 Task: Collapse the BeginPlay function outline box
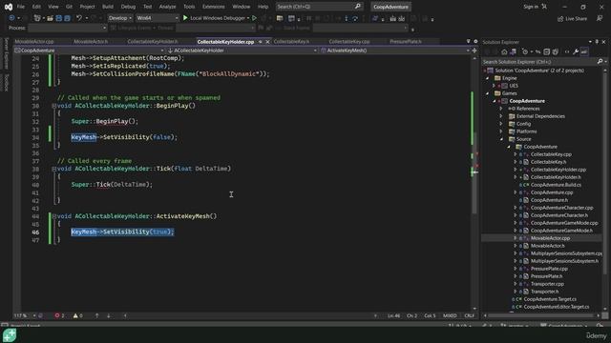[x=54, y=106]
